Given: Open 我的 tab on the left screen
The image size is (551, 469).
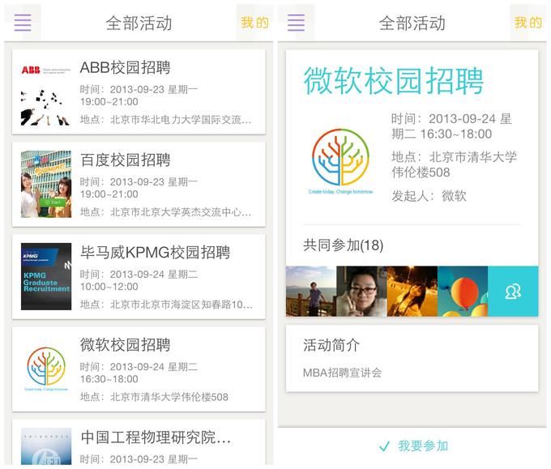Looking at the screenshot, I should [x=254, y=23].
